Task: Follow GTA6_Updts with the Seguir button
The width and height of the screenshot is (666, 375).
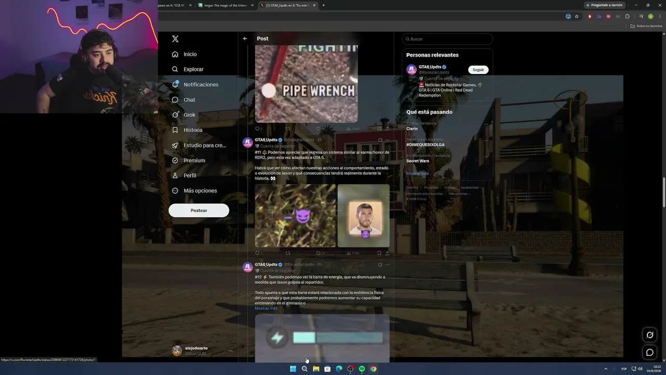Action: pos(478,70)
